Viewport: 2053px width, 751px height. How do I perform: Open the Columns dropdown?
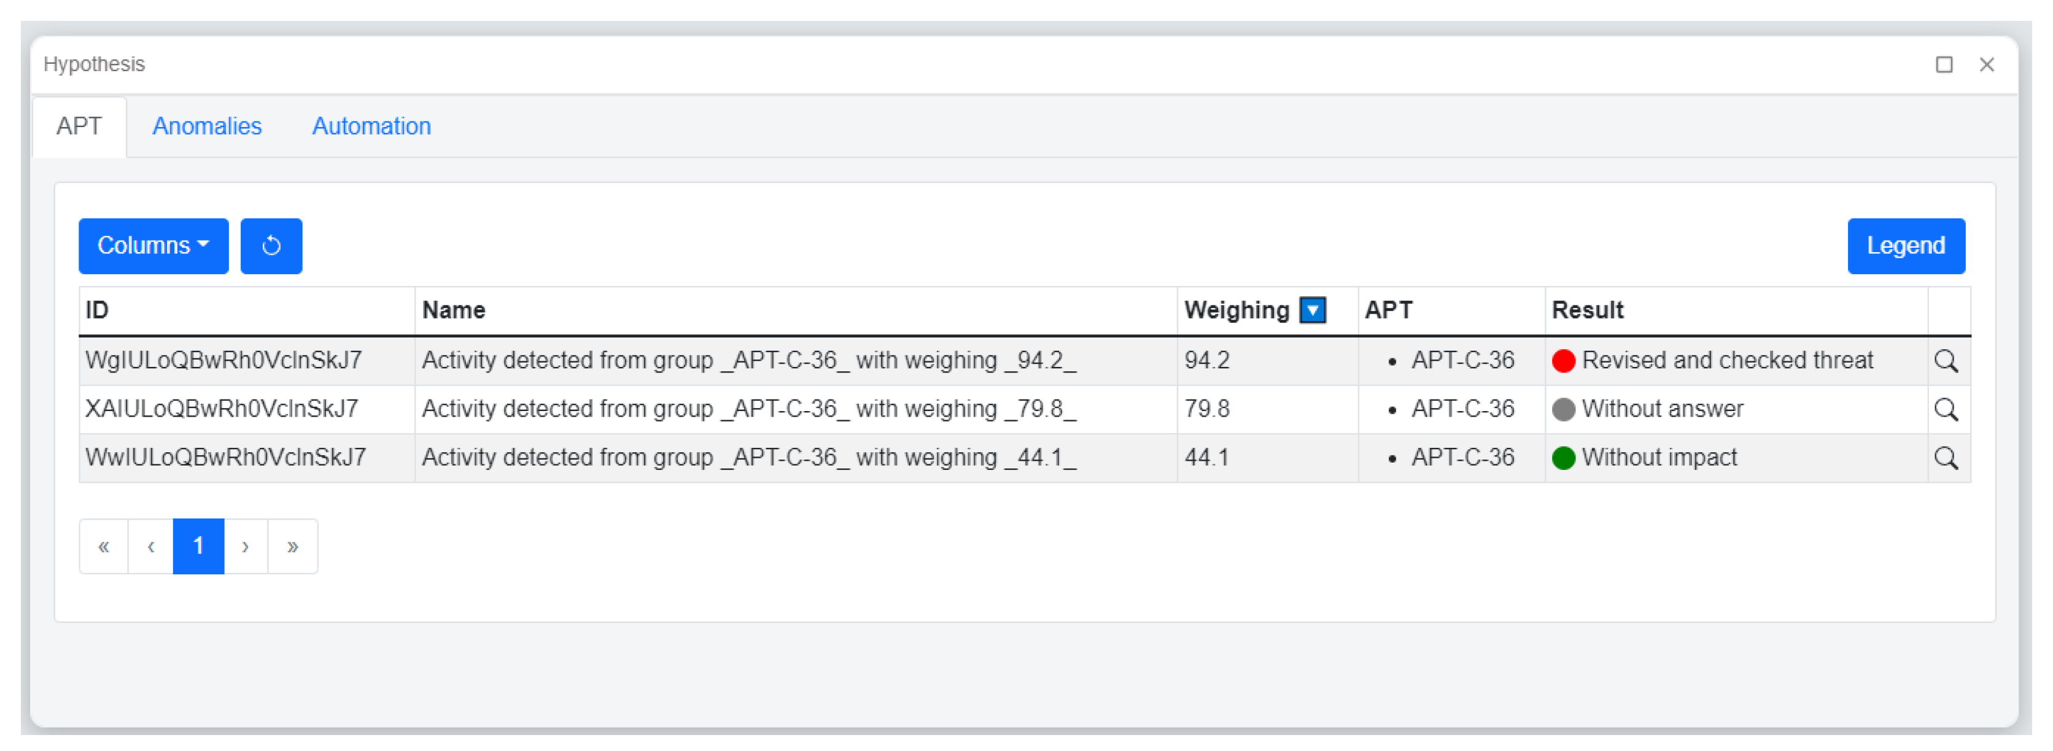pos(153,245)
